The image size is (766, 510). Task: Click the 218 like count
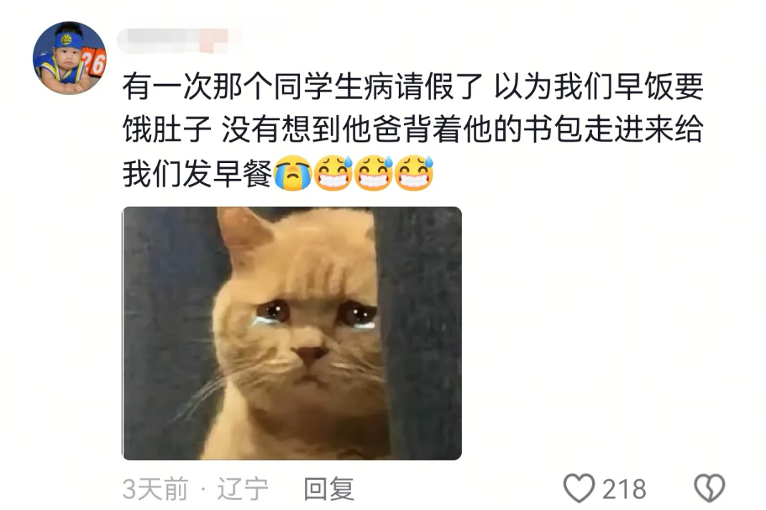(x=624, y=489)
